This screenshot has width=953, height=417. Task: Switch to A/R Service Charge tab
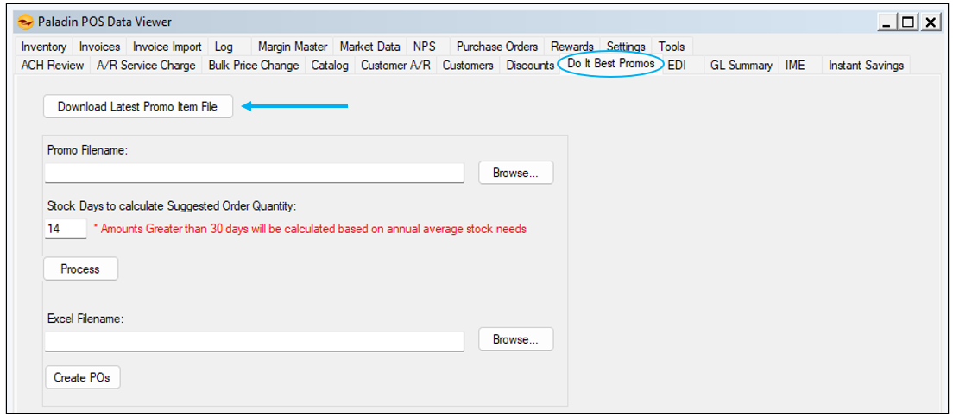tap(146, 65)
